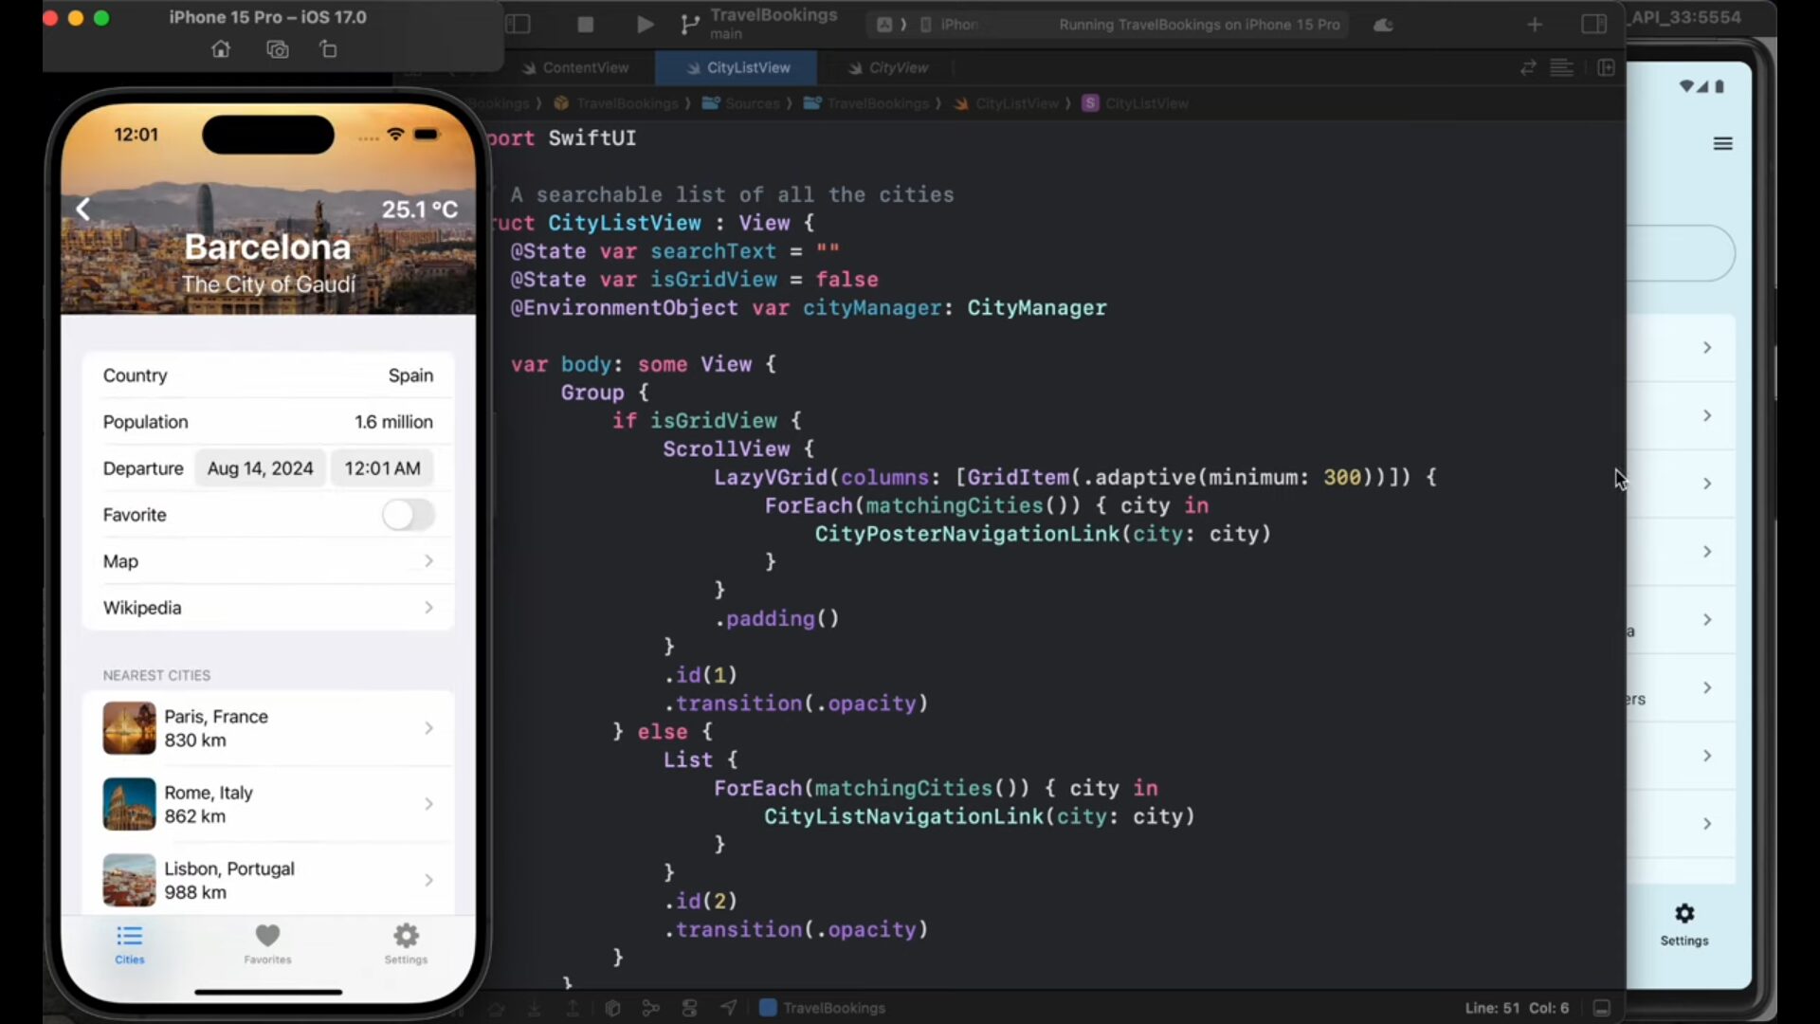Toggle the Xcode navigator sidebar

[519, 25]
